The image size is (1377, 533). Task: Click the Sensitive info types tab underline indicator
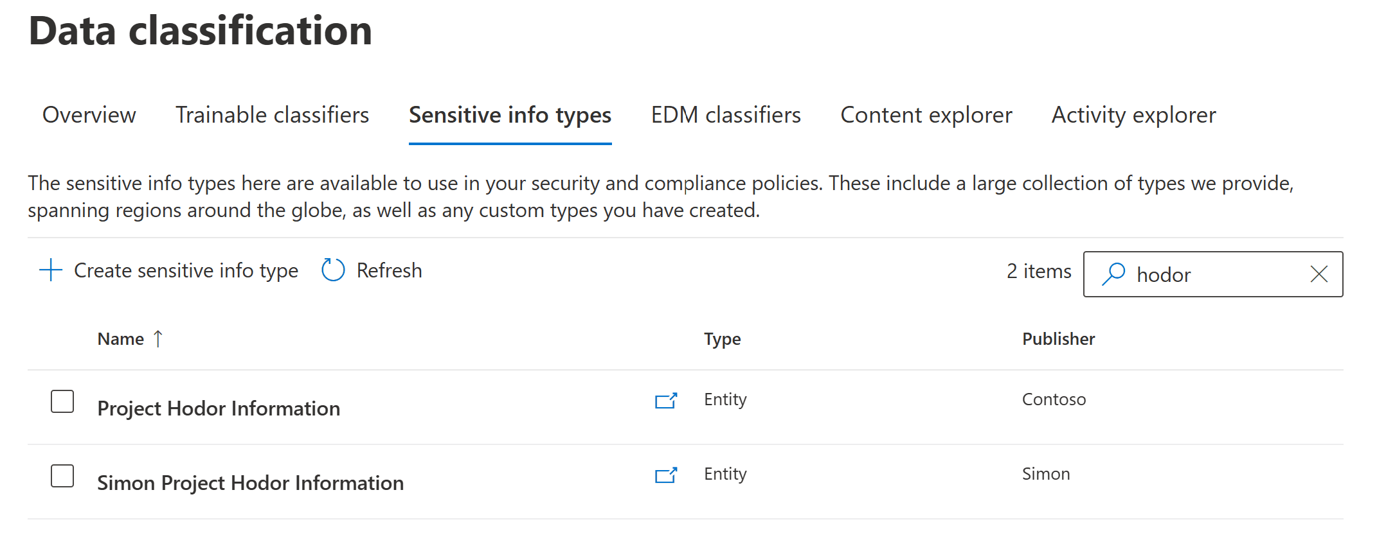[x=509, y=144]
